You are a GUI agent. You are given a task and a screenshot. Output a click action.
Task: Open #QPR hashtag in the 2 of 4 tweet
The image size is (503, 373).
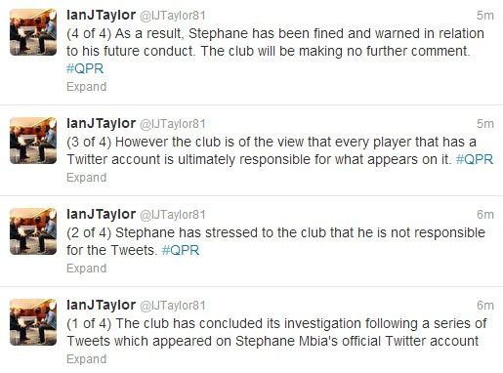(181, 250)
